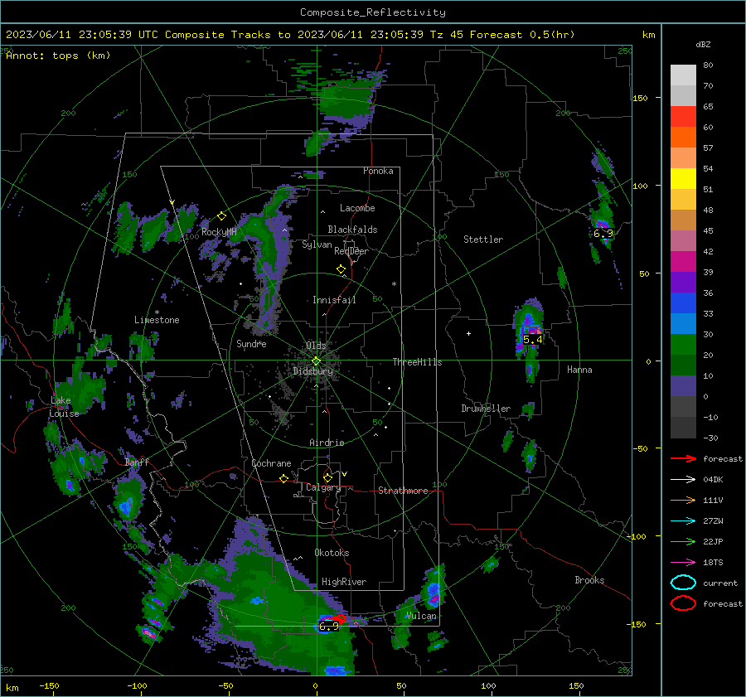Click the green 22JP arrow legend icon

(683, 541)
